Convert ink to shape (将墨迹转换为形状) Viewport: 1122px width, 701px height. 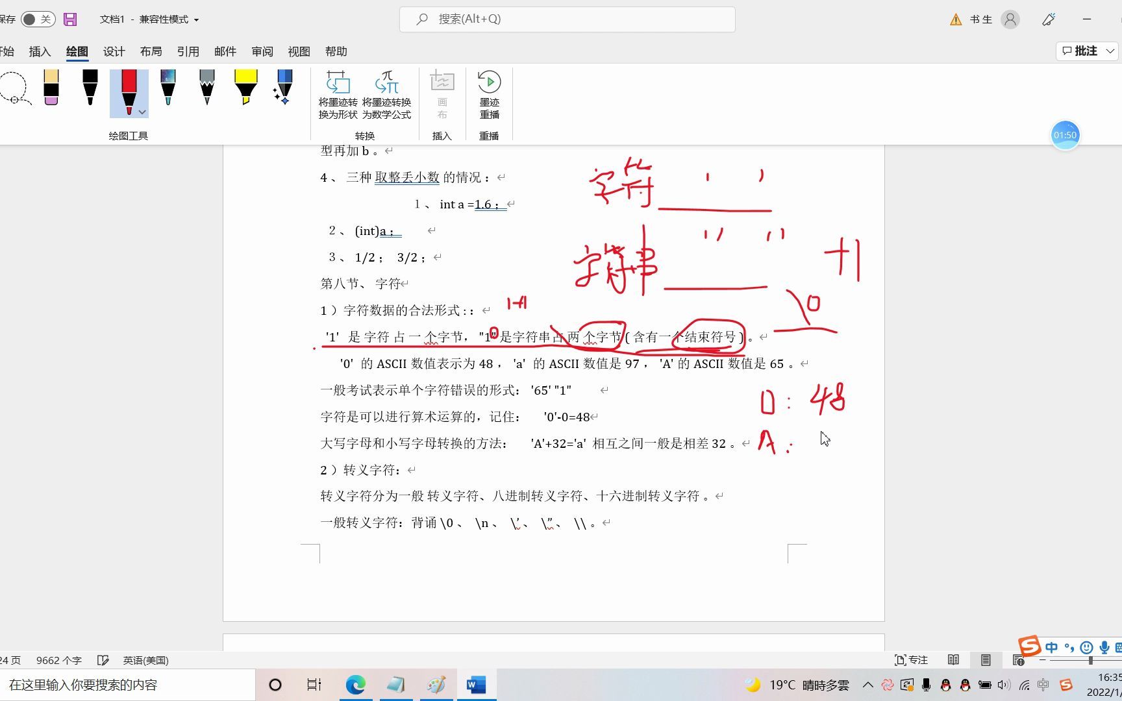[x=338, y=96]
